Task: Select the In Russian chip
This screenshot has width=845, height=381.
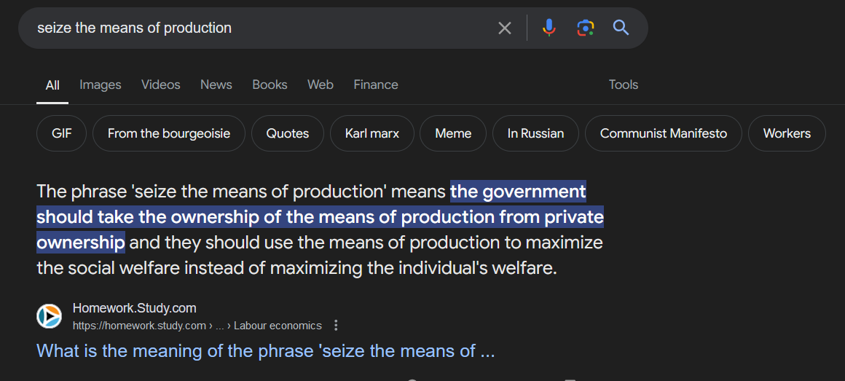Action: 535,133
